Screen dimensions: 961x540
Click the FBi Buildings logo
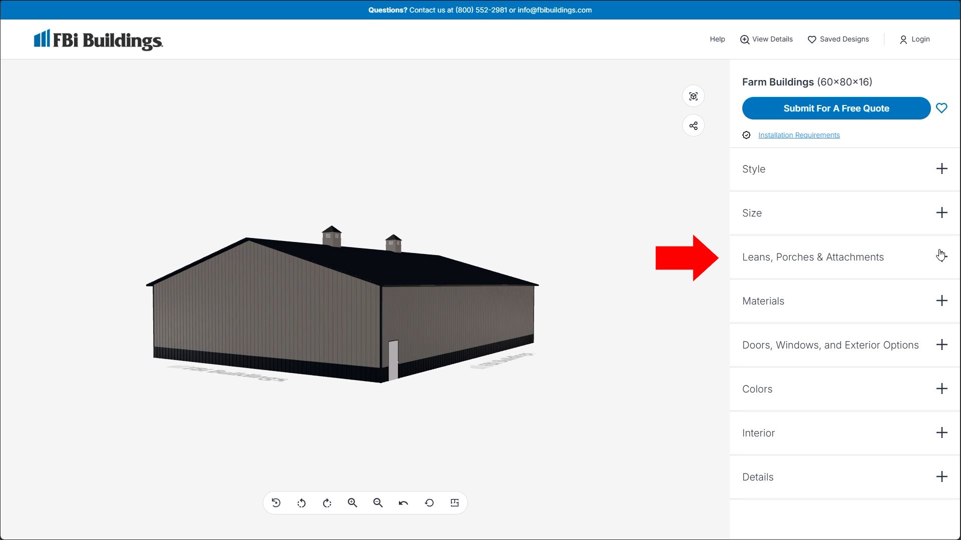click(98, 39)
